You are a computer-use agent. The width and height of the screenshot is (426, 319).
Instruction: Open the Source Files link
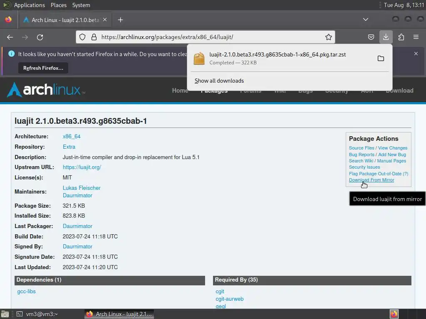(x=362, y=148)
